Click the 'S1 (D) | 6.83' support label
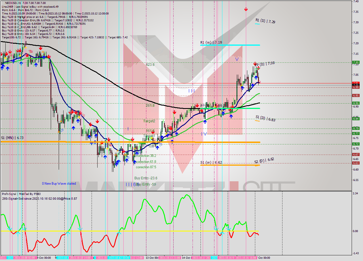 265,118
